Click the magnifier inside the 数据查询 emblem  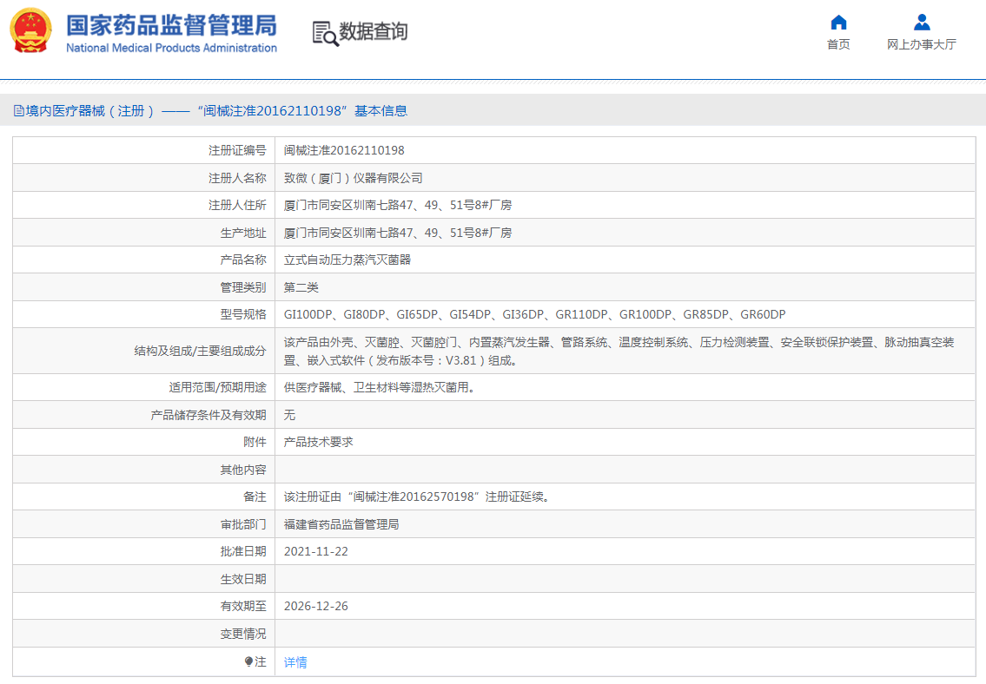coord(328,36)
